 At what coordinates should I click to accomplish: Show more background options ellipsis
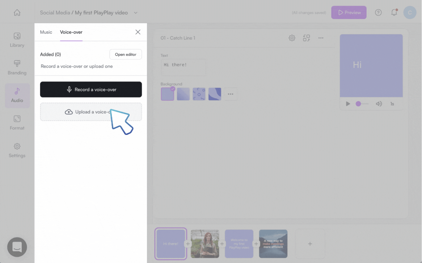[x=230, y=94]
